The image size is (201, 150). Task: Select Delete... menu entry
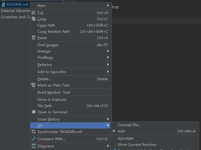coord(71,79)
